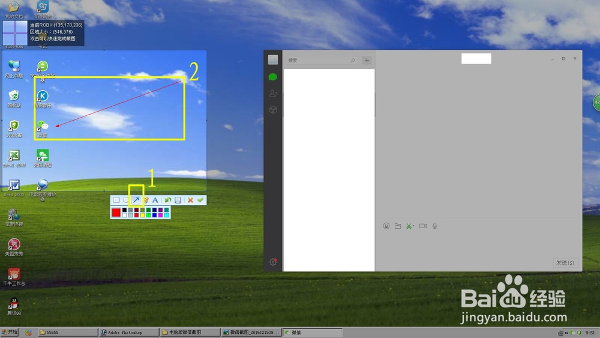
Task: Open WeChat settings gear icon
Action: pyautogui.click(x=273, y=262)
